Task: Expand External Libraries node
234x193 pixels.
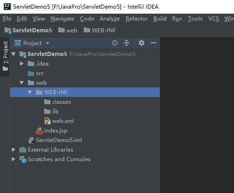Action: tap(13, 150)
